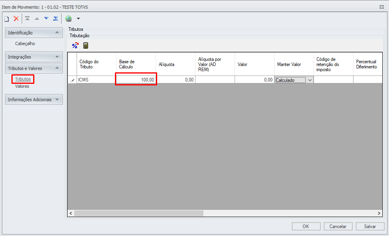Open dropdown arrow next to globe icon

[x=79, y=19]
